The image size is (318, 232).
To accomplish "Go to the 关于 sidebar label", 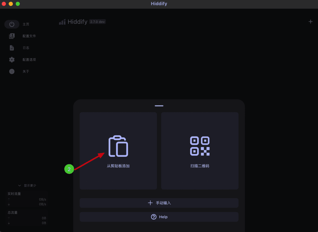I will [x=26, y=71].
